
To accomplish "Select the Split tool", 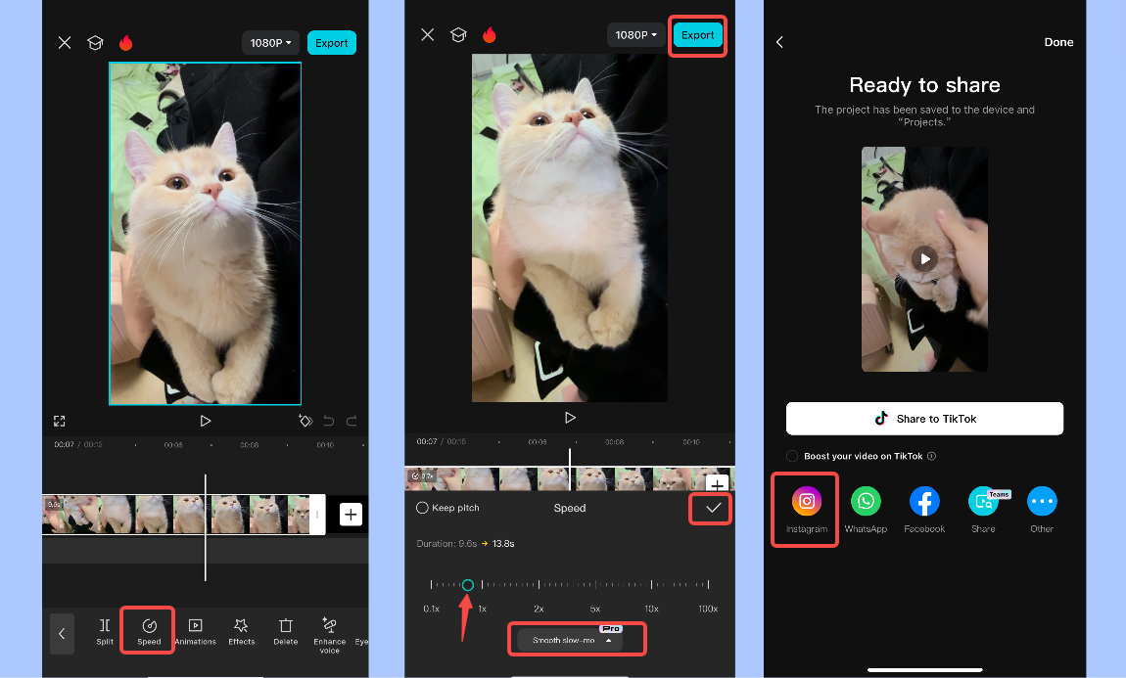I will (105, 632).
